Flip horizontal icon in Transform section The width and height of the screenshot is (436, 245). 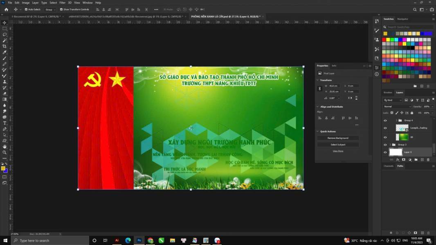tap(350, 98)
